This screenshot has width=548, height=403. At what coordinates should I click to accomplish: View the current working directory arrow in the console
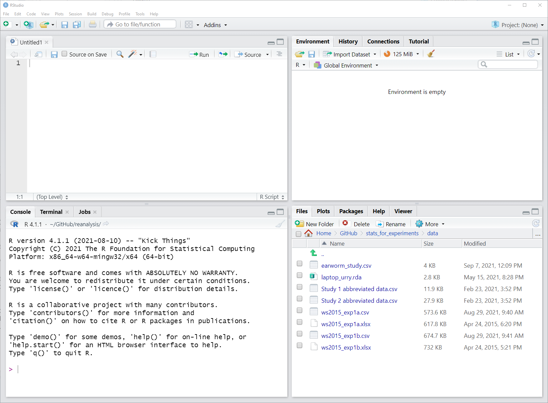point(106,224)
